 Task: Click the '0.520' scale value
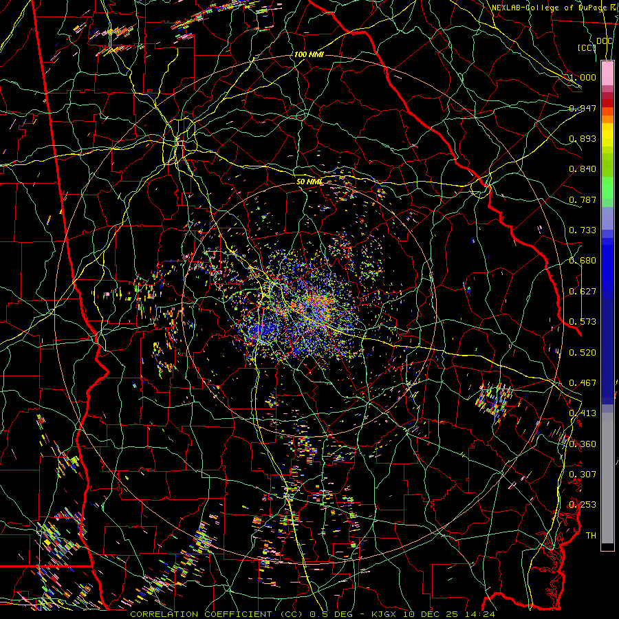tap(583, 353)
